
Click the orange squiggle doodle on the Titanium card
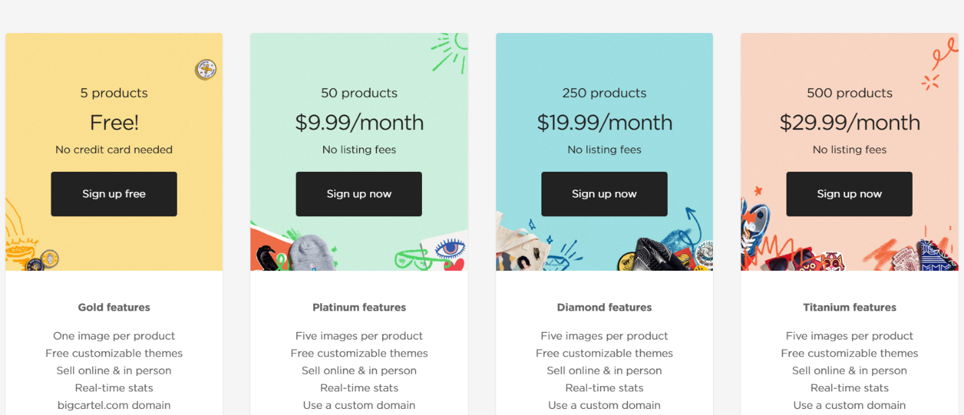942,53
